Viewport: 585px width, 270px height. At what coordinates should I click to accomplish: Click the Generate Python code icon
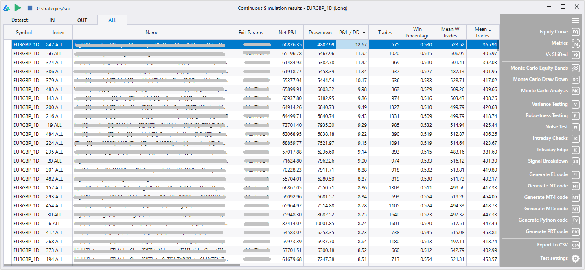(575, 220)
